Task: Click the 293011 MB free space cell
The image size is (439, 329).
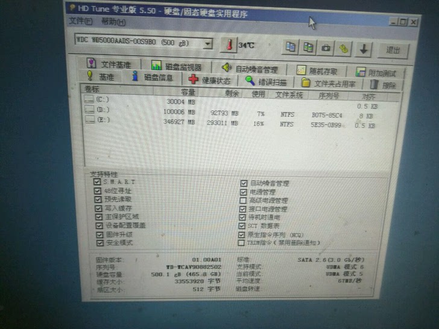Action: (223, 123)
